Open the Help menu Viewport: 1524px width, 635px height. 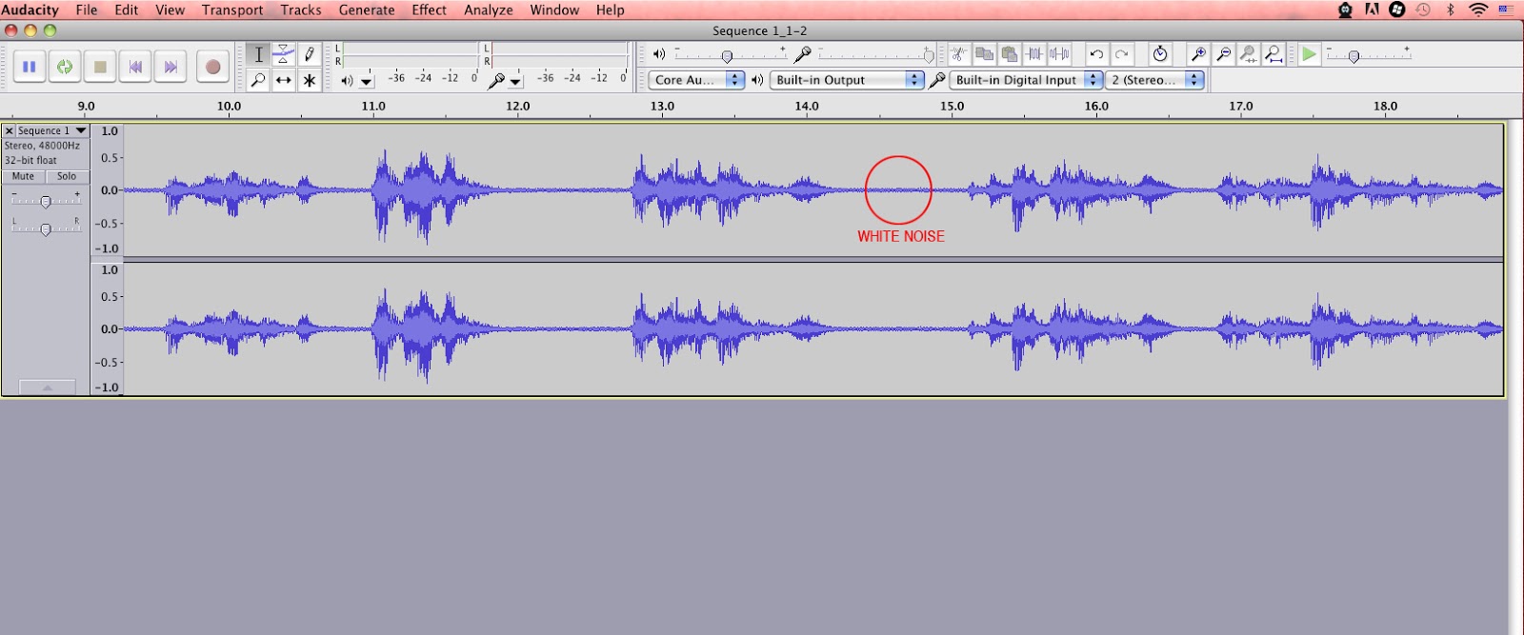[x=611, y=10]
